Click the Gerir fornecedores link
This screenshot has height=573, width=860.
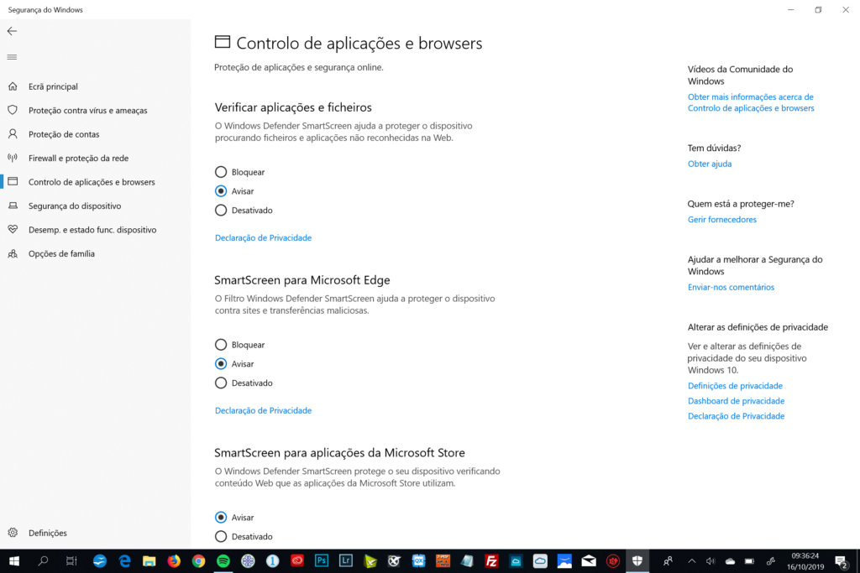(x=721, y=220)
